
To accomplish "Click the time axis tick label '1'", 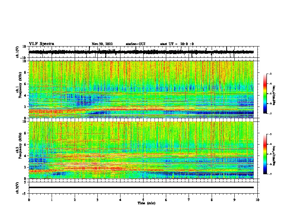I will [x=52, y=200].
